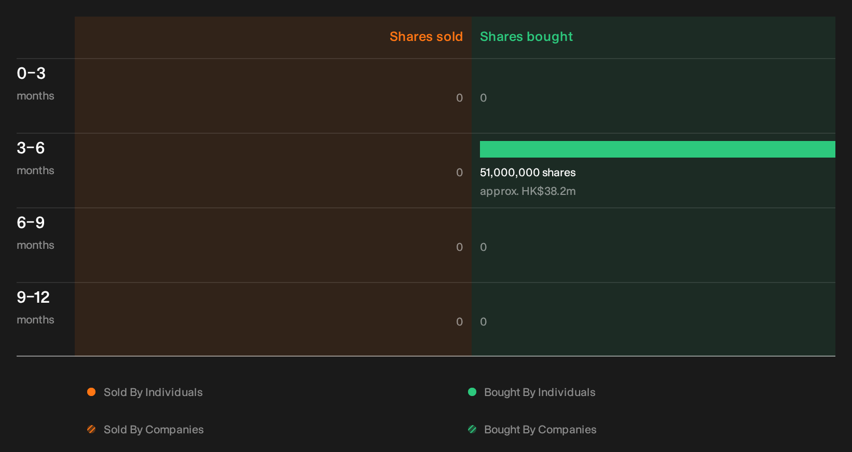852x452 pixels.
Task: Click shares sold zero in 6-9 months row
Action: tap(459, 247)
